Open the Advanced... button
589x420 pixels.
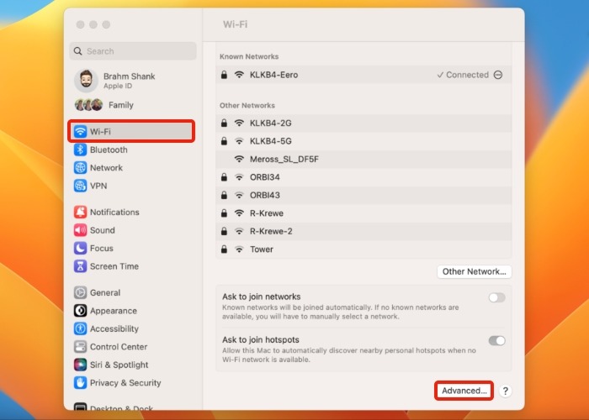(x=464, y=391)
